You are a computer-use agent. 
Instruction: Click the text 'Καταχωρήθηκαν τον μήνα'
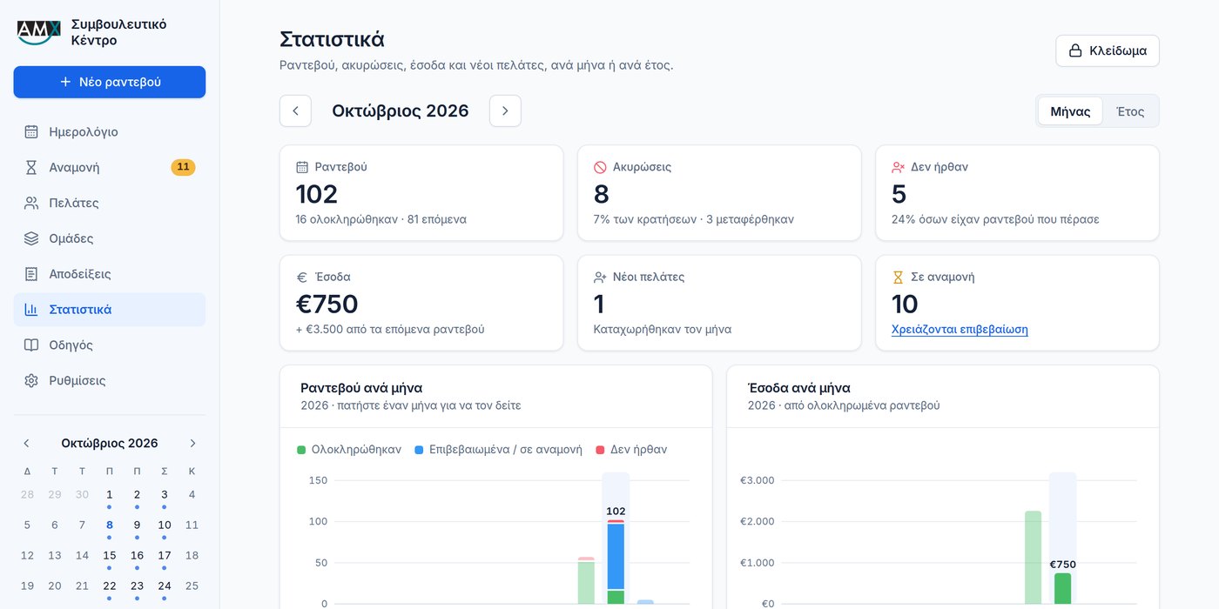tap(663, 330)
